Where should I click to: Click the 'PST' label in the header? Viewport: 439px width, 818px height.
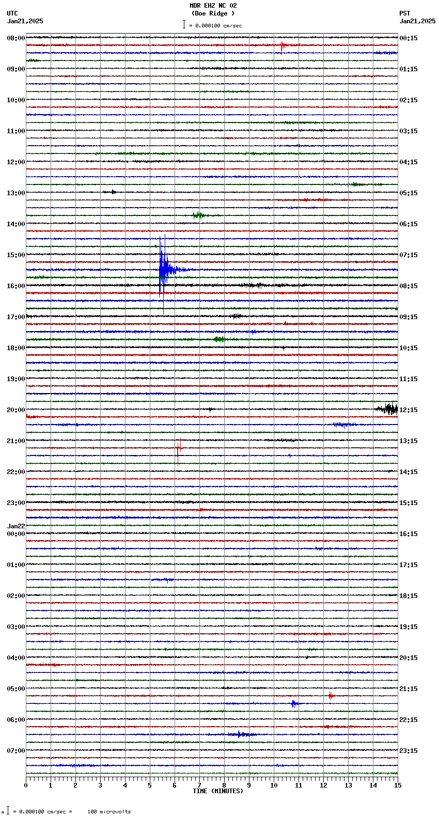[x=404, y=13]
